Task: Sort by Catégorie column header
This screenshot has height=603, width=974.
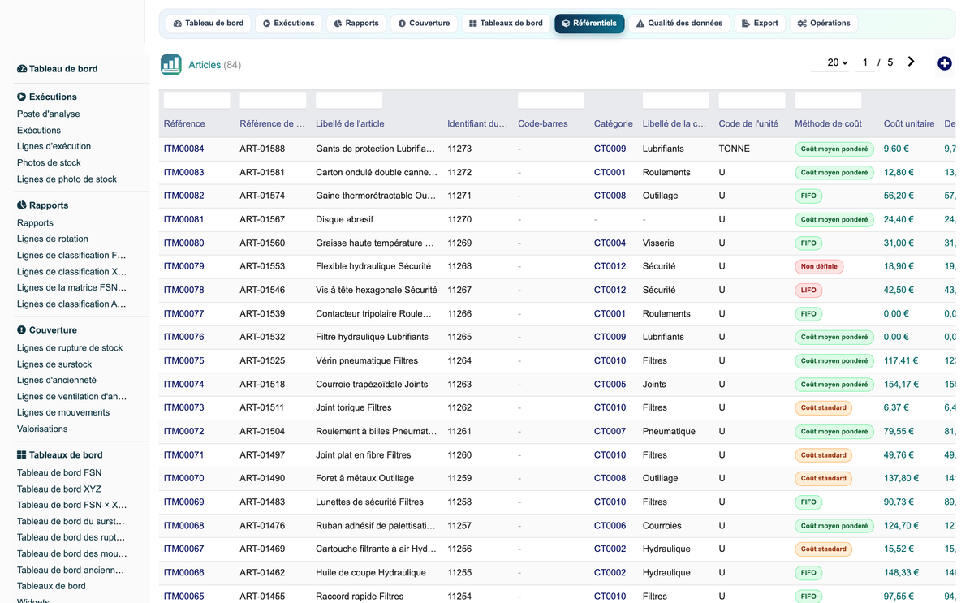Action: click(x=613, y=124)
